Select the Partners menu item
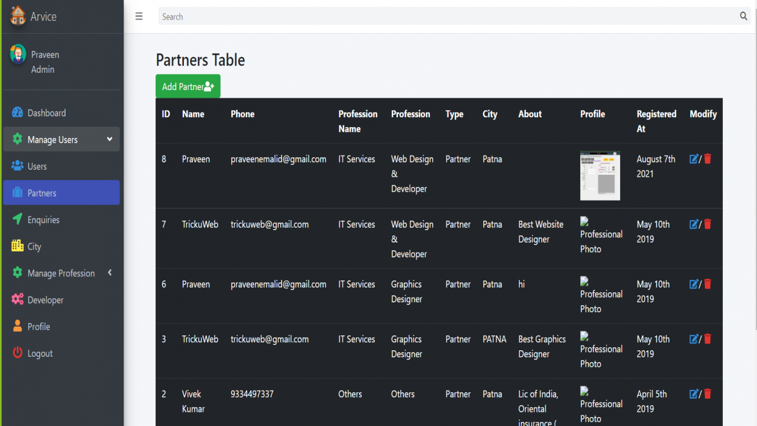Image resolution: width=757 pixels, height=426 pixels. (62, 192)
